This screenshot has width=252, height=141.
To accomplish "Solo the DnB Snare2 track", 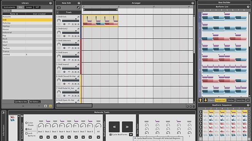I will point(79,72).
